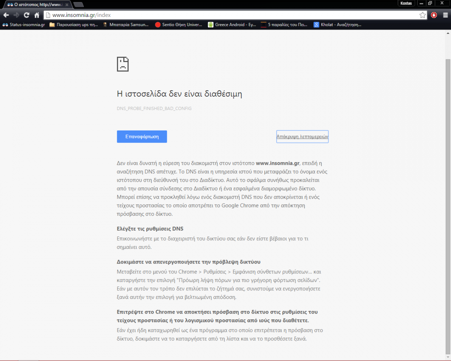The width and height of the screenshot is (451, 361).
Task: Open the Sentio Θήκη Univer bookmark
Action: 179,25
